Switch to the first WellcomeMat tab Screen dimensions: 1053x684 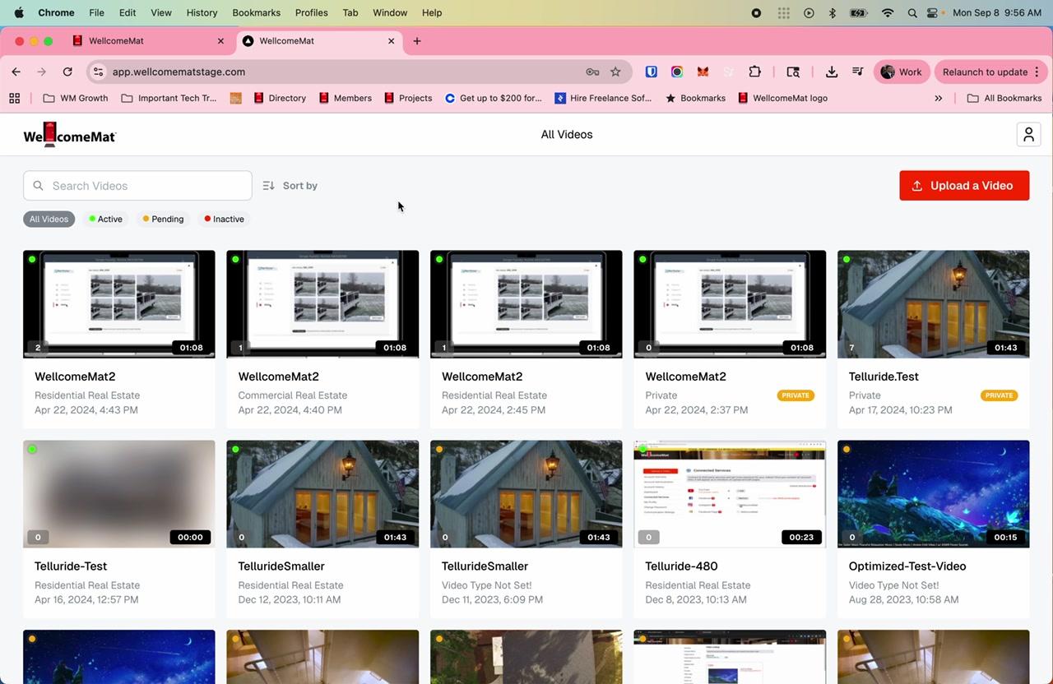(x=140, y=41)
